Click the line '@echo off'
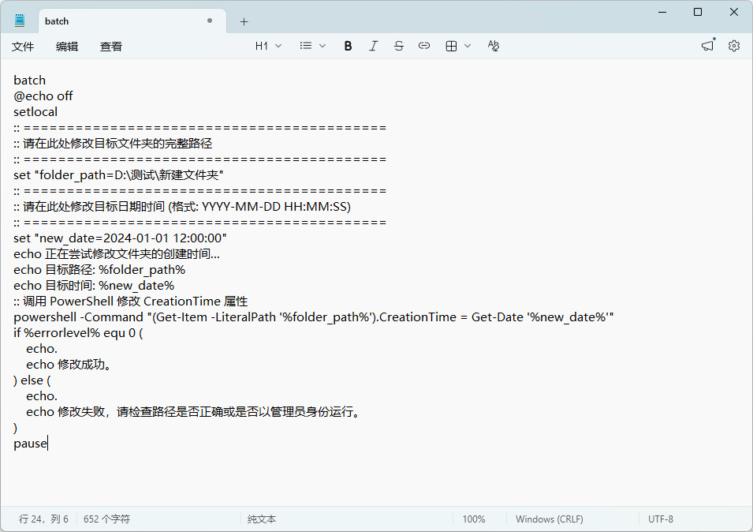Viewport: 753px width, 532px height. click(x=43, y=96)
